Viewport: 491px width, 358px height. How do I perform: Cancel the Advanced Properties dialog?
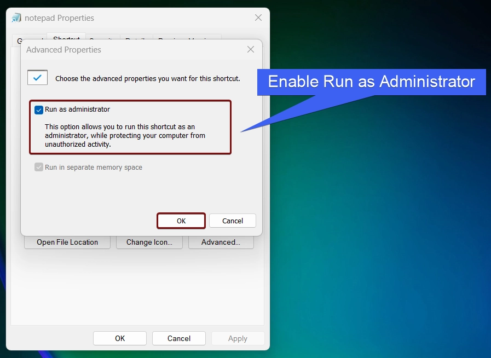(232, 221)
